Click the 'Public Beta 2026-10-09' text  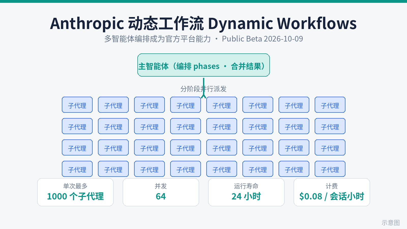point(262,39)
